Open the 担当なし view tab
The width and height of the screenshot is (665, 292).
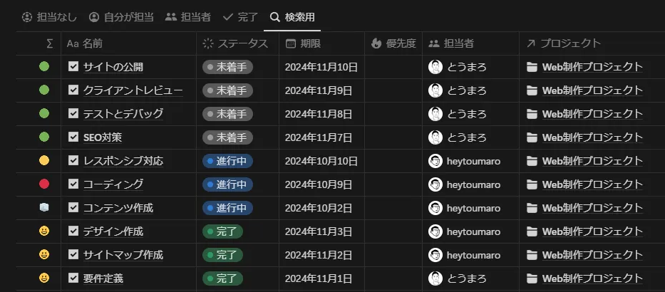(49, 17)
